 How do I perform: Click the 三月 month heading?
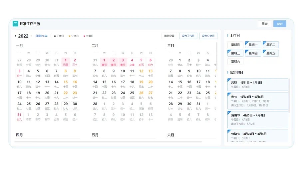(x=170, y=46)
